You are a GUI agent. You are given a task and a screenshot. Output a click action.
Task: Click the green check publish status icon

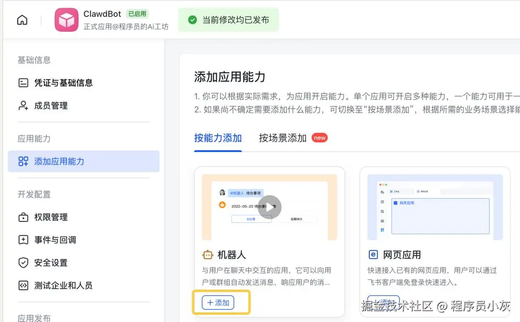pyautogui.click(x=192, y=20)
